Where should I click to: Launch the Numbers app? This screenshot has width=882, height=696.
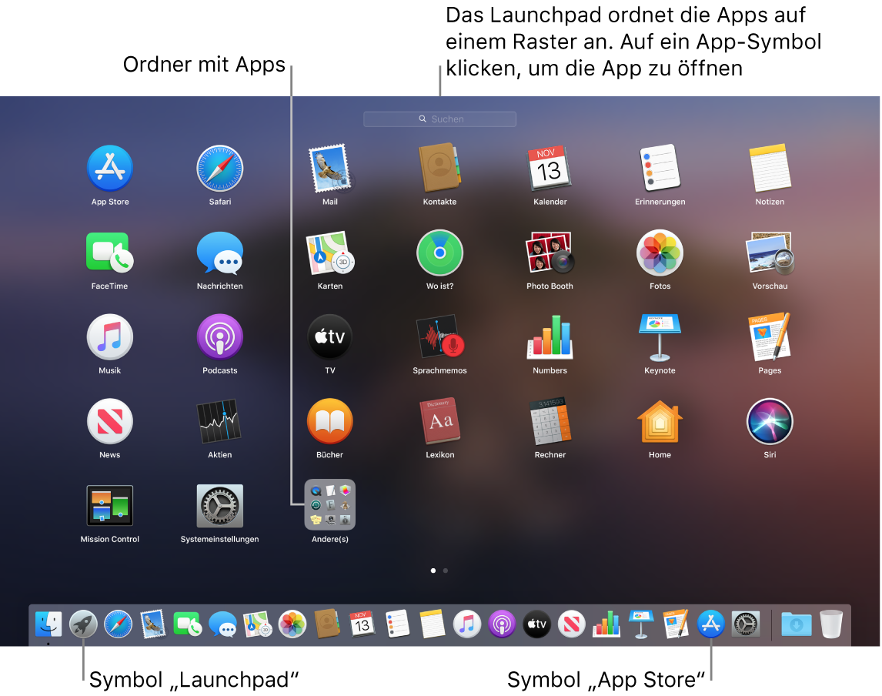point(550,336)
